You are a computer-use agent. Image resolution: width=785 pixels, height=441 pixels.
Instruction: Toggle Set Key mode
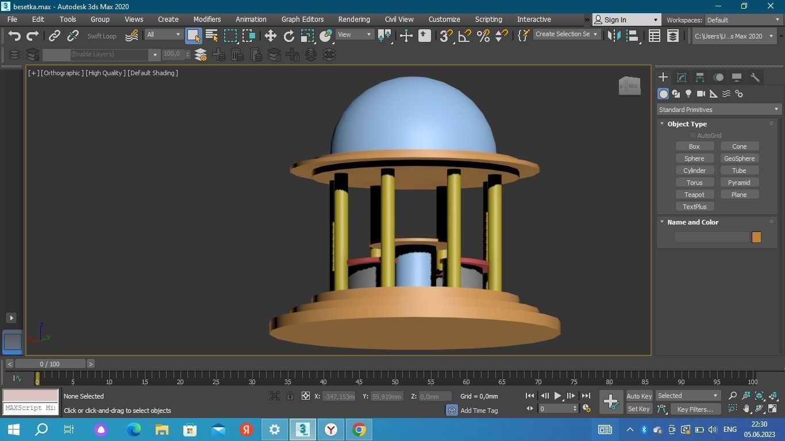coord(638,409)
